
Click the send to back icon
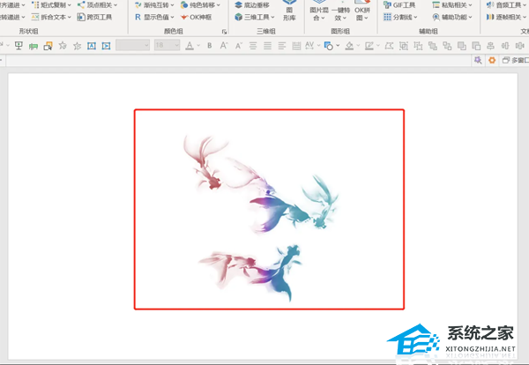point(476,46)
